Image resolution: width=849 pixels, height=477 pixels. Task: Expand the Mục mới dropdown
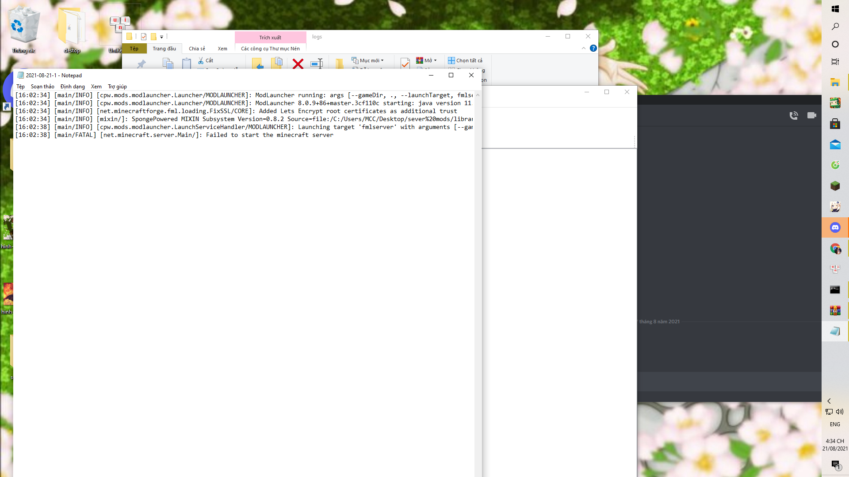pos(382,61)
